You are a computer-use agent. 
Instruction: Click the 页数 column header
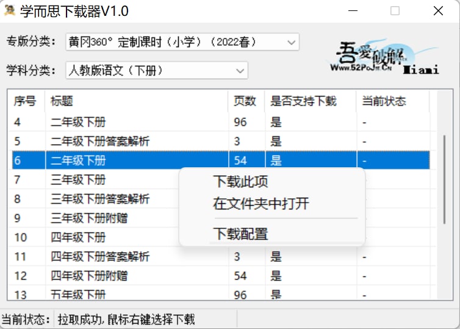pyautogui.click(x=246, y=101)
